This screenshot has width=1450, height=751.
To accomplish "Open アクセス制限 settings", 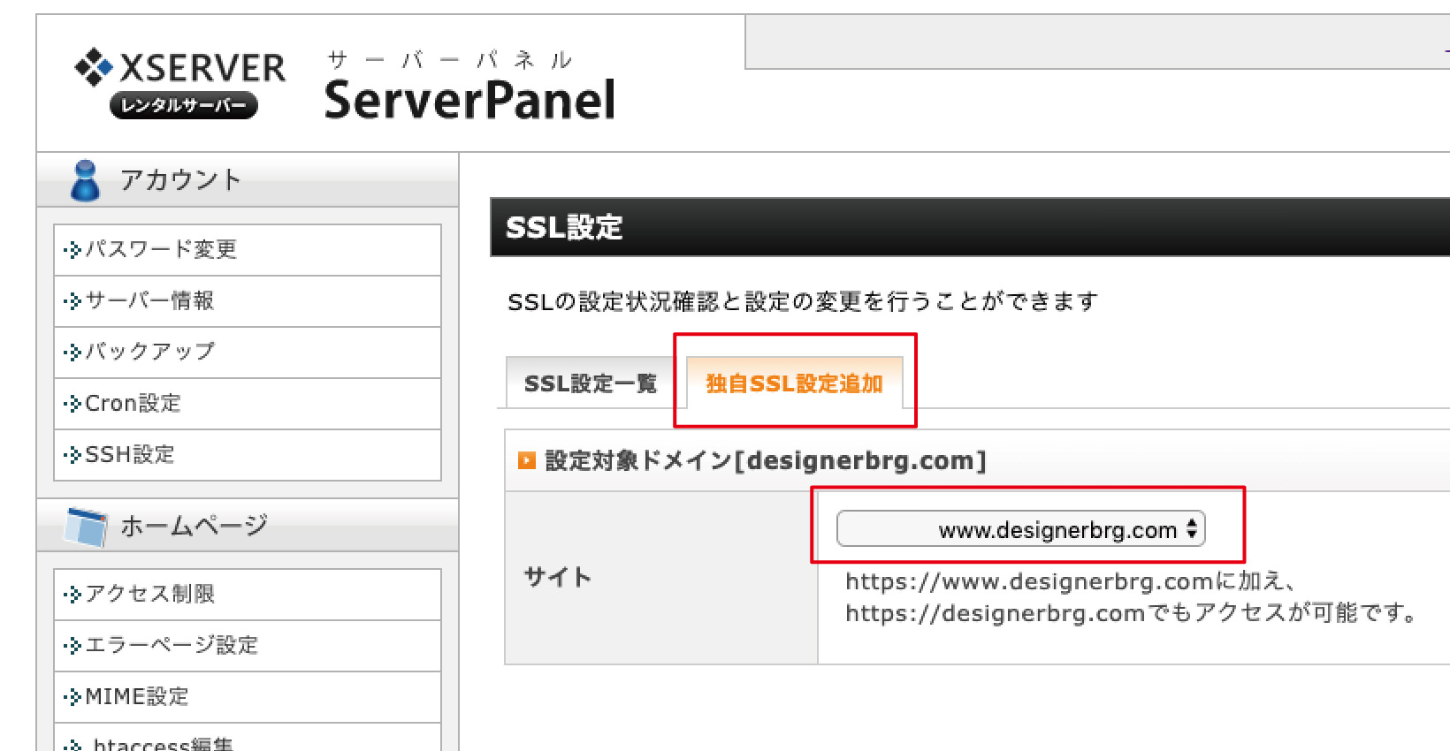I will tap(149, 594).
